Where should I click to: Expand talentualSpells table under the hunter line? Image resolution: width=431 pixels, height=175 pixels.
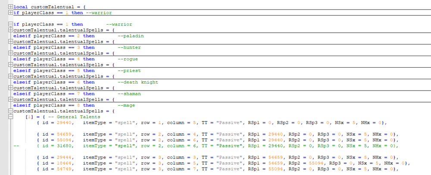(x=10, y=53)
